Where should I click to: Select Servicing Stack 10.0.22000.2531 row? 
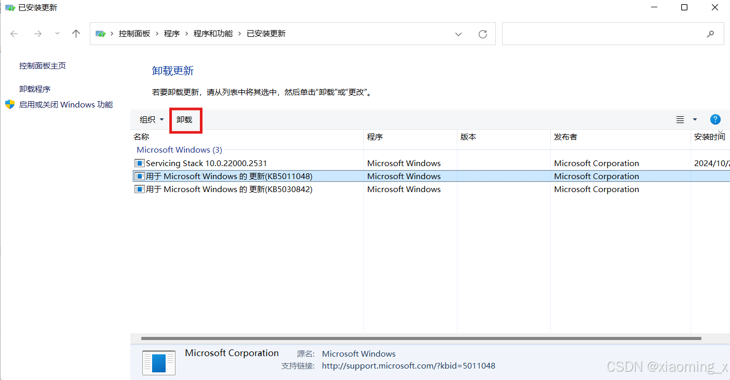430,164
